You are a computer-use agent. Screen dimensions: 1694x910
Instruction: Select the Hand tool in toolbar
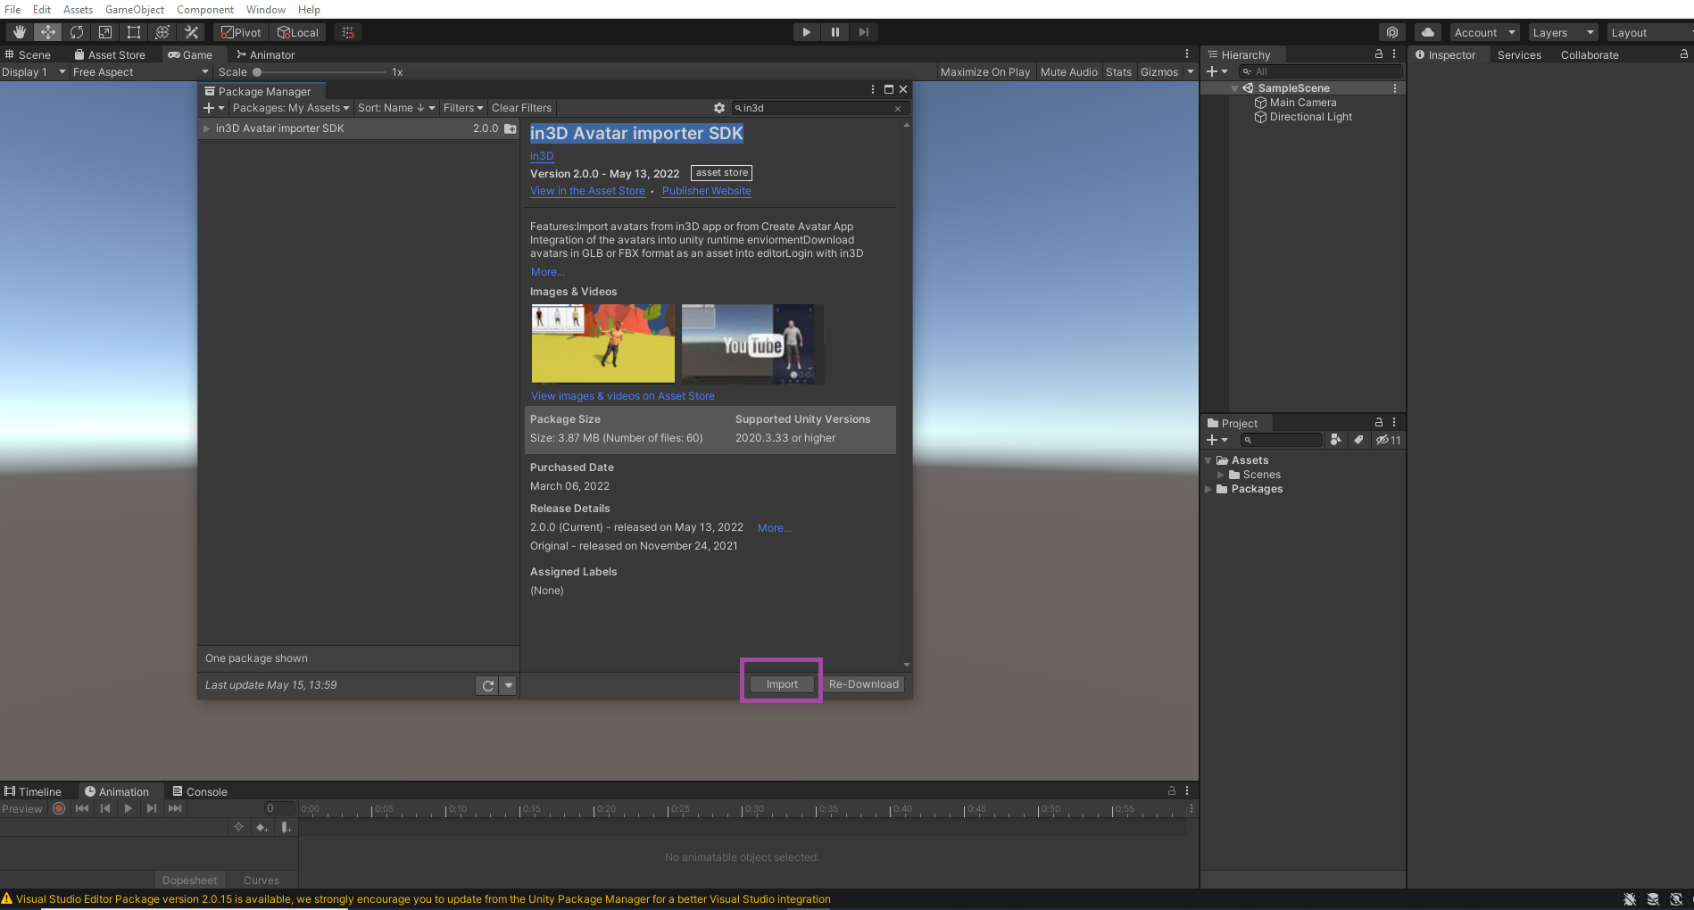(x=19, y=32)
